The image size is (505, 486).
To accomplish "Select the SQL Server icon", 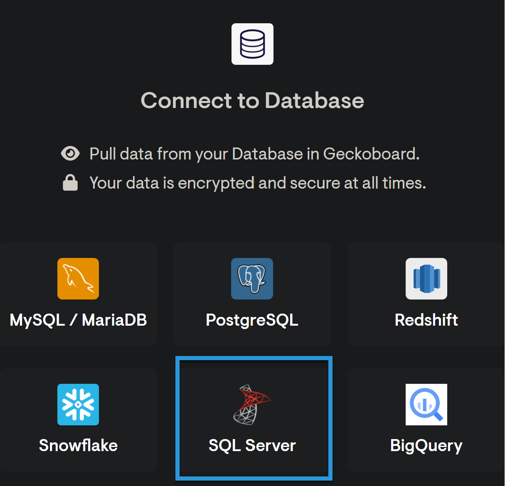I will [x=252, y=405].
